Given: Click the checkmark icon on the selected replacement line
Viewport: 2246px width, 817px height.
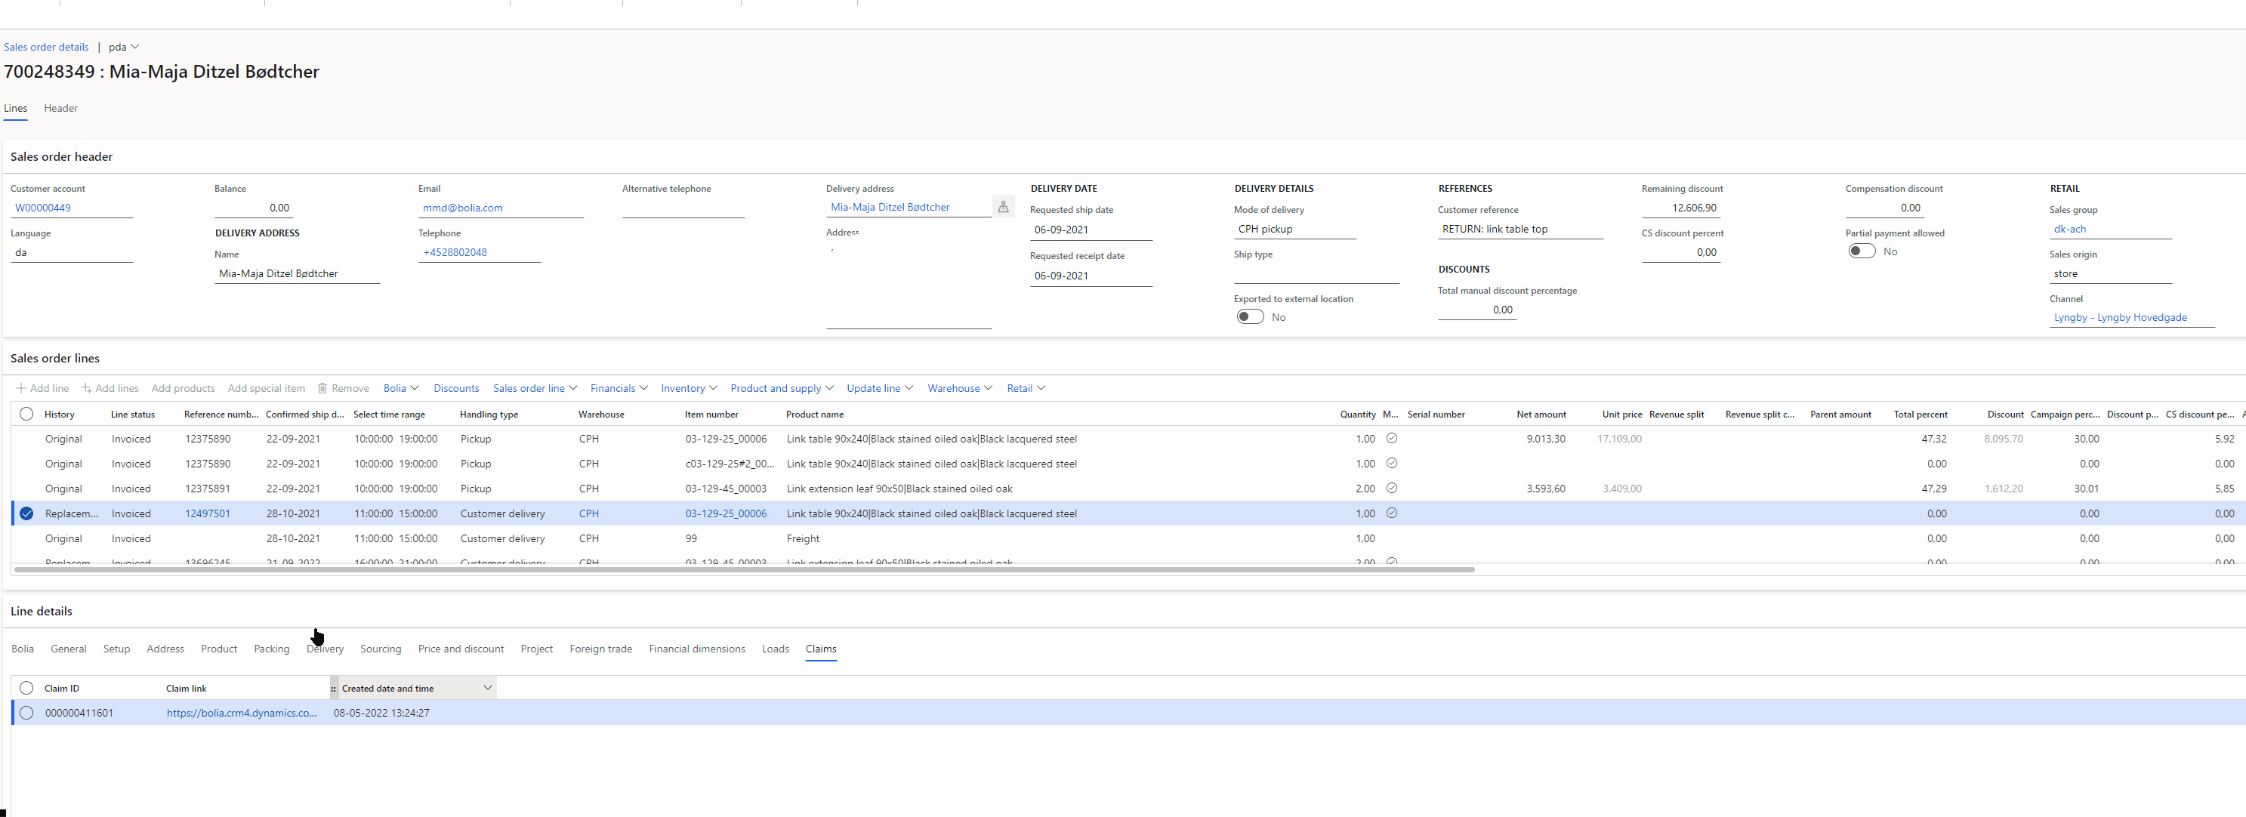Looking at the screenshot, I should [x=1392, y=513].
